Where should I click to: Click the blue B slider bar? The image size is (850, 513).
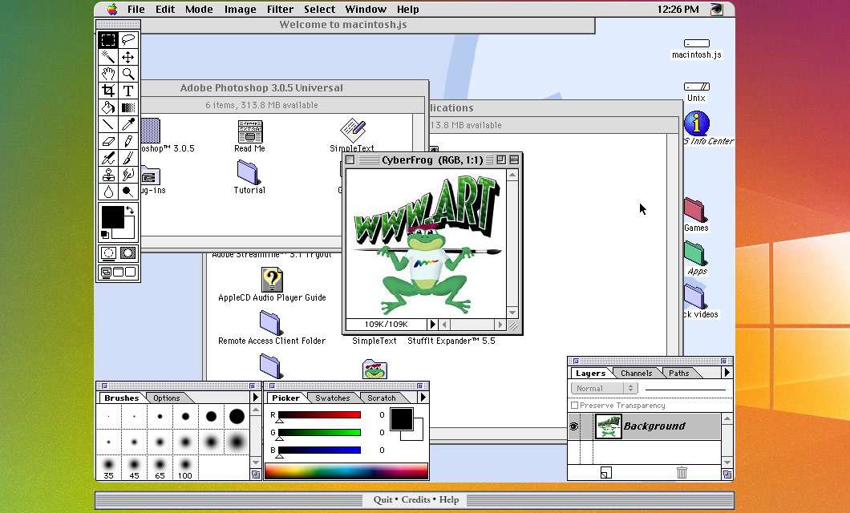click(319, 450)
